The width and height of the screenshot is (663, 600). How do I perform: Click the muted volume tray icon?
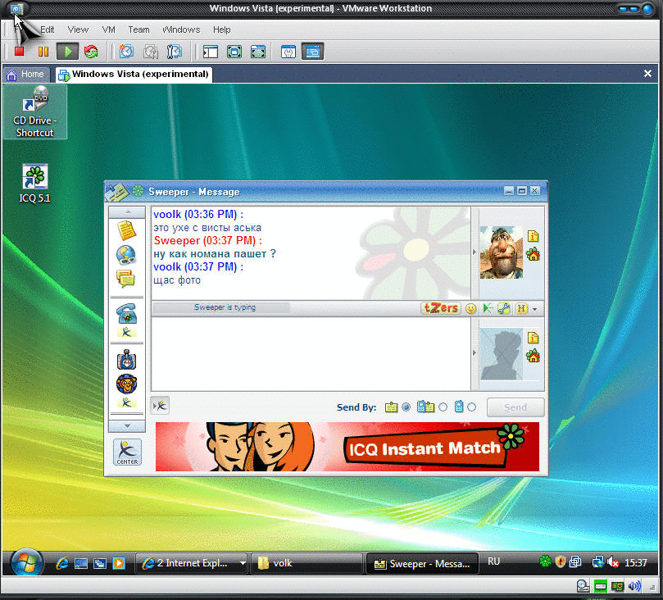tap(613, 562)
